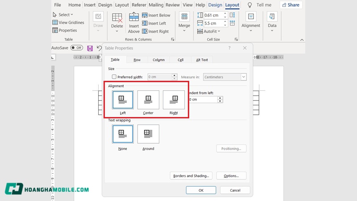357x201 pixels.
Task: Enable Preferred width checkbox
Action: pyautogui.click(x=114, y=77)
